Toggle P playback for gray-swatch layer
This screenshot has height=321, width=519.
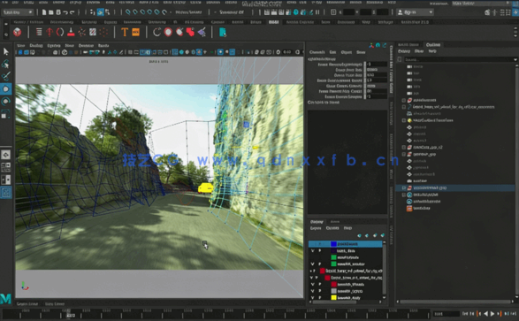point(320,291)
